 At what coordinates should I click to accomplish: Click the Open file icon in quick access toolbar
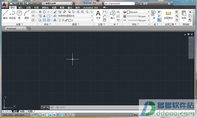point(15,3)
